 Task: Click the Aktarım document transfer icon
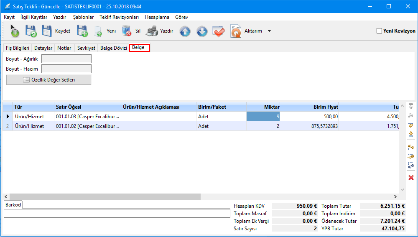tap(236, 31)
